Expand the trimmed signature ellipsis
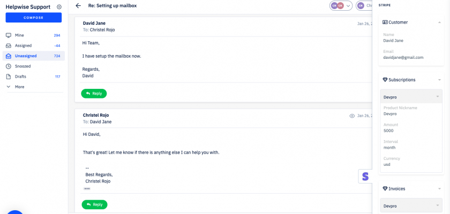Image resolution: width=450 pixels, height=214 pixels. tap(87, 189)
